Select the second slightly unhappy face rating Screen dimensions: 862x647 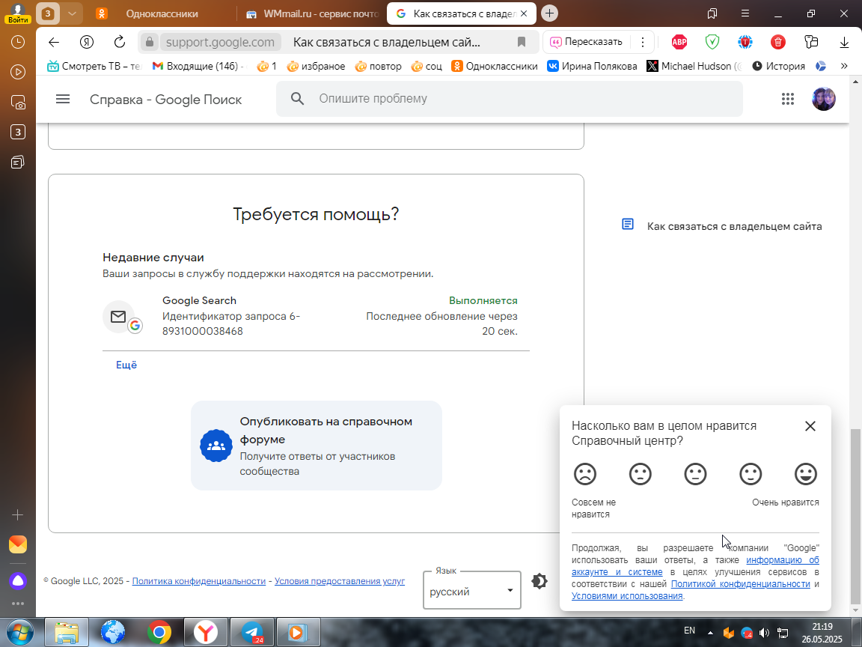[x=640, y=474]
